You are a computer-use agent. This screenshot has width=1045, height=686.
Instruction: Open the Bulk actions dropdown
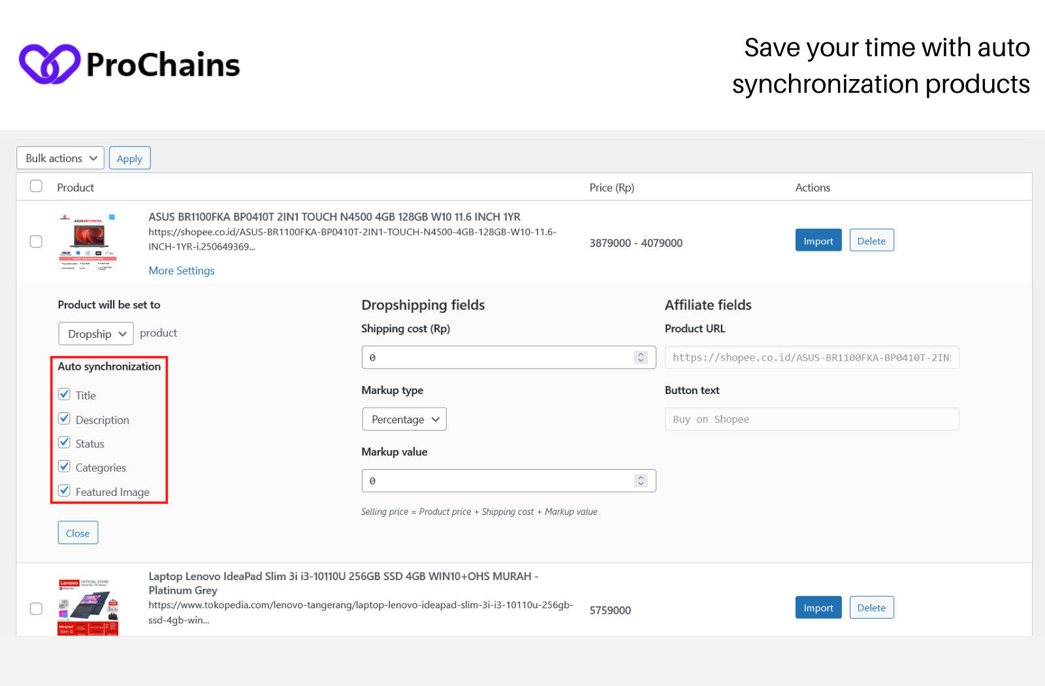click(x=60, y=158)
